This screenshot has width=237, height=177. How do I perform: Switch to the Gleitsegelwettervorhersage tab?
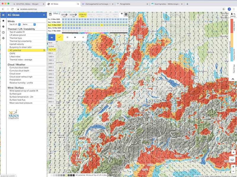pyautogui.click(x=97, y=4)
